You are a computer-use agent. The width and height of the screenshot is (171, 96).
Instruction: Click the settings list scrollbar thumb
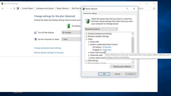click(x=133, y=45)
